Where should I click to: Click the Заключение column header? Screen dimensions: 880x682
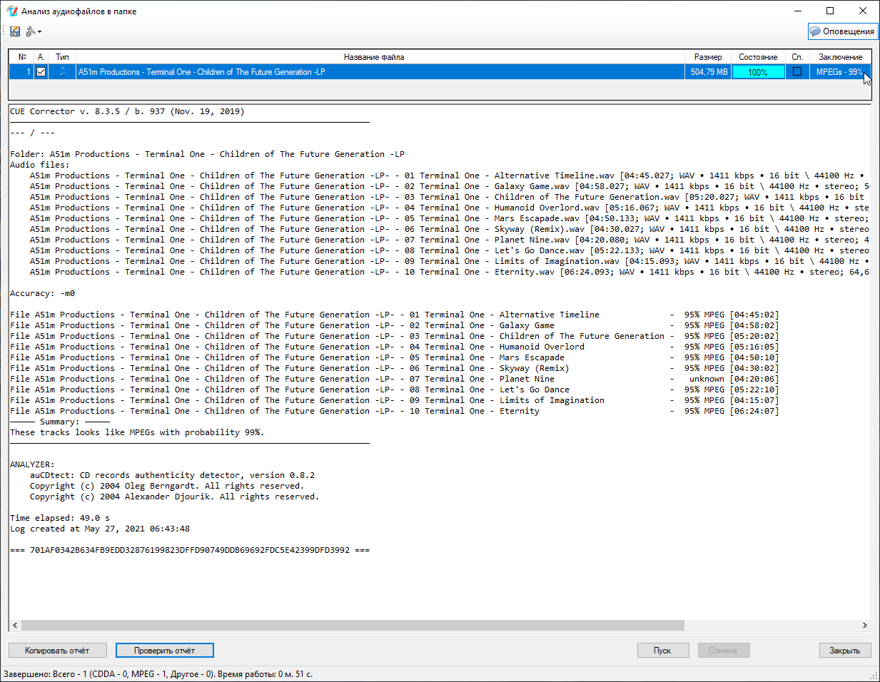click(x=840, y=57)
